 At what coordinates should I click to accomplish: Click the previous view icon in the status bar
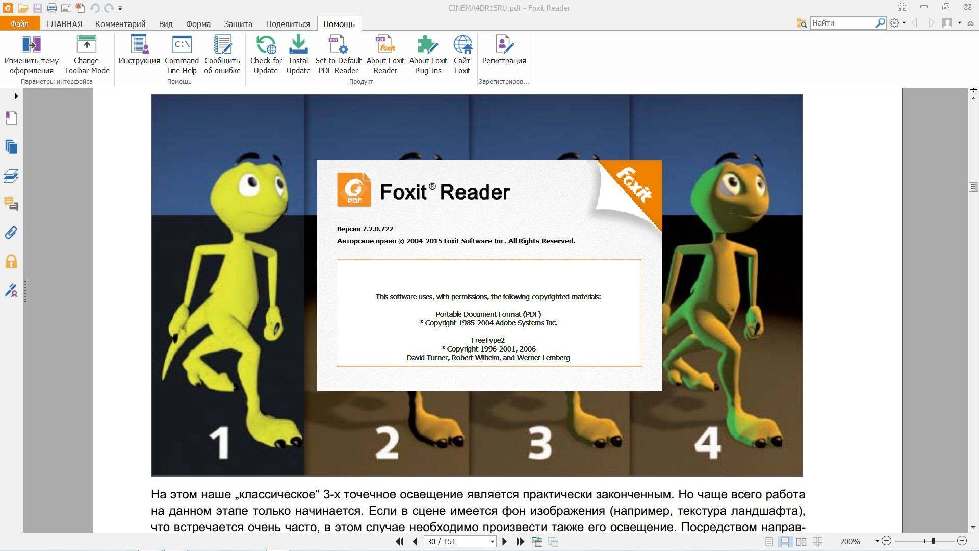(537, 542)
